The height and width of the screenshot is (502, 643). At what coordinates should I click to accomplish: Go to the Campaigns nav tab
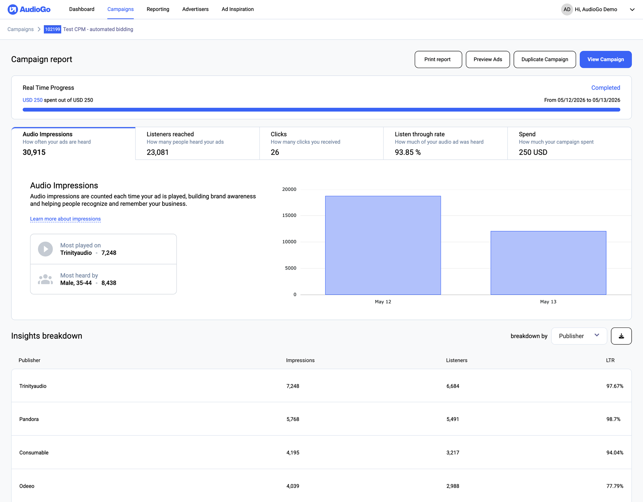tap(120, 9)
